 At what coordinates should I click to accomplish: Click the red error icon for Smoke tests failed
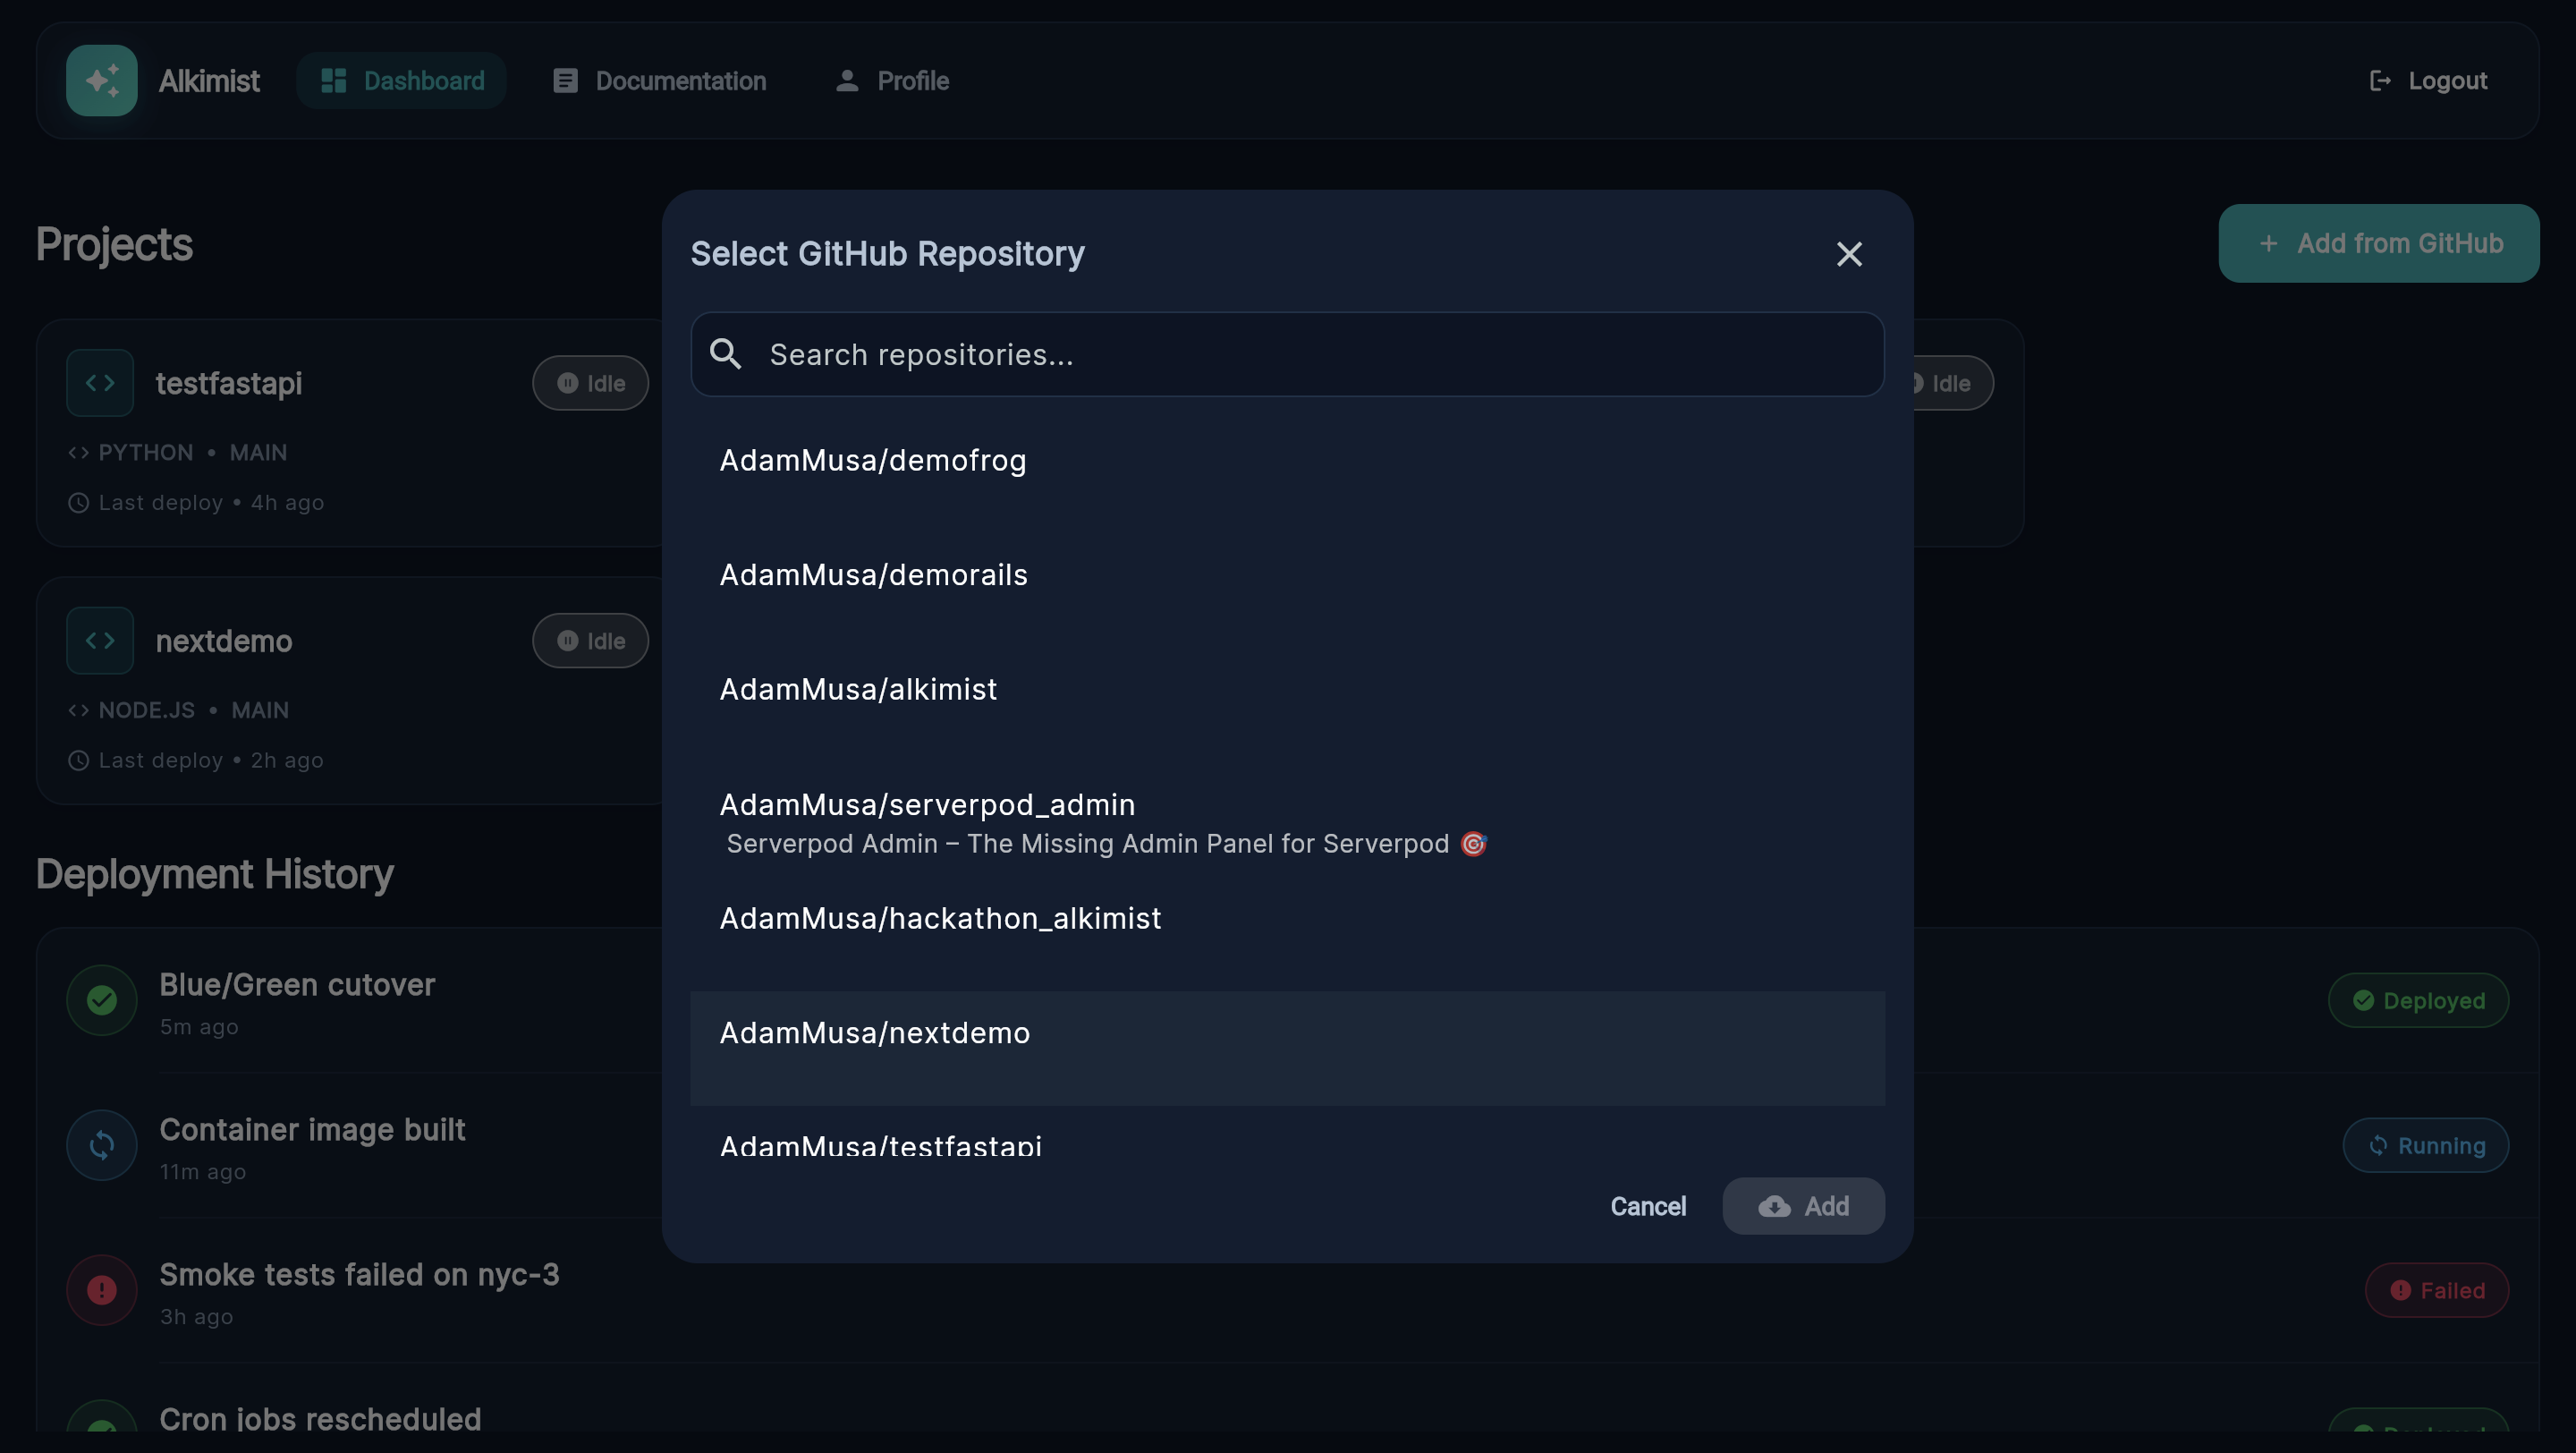[101, 1290]
